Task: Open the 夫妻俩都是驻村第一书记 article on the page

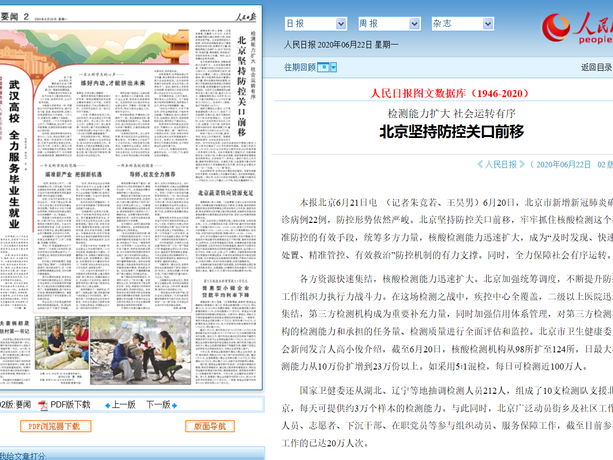Action: pos(15,328)
